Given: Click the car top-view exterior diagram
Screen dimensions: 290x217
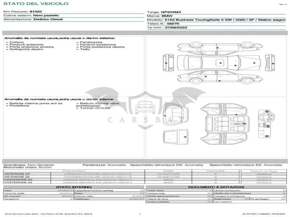Looking at the screenshot, I should coord(219,63).
